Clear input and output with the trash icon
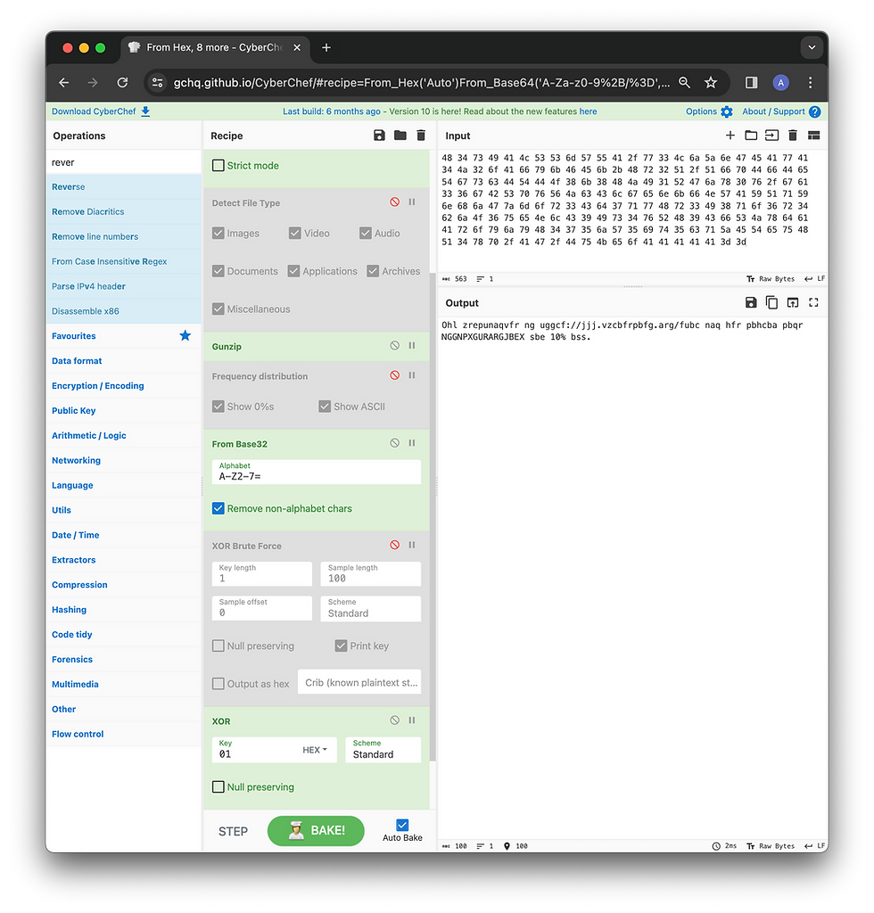The width and height of the screenshot is (874, 913). point(793,136)
